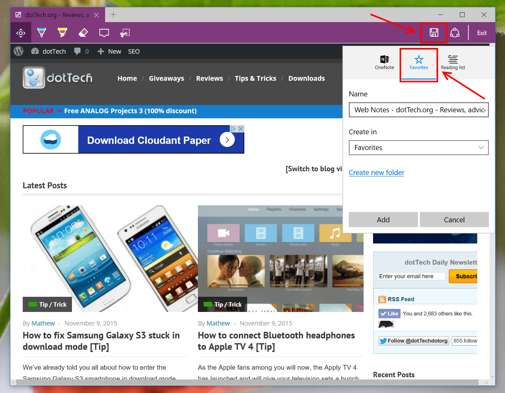The width and height of the screenshot is (505, 393).
Task: Open Tips & Tricks section
Action: click(x=255, y=78)
